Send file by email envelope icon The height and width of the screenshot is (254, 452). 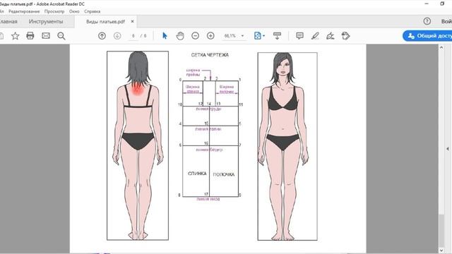[x=46, y=36]
